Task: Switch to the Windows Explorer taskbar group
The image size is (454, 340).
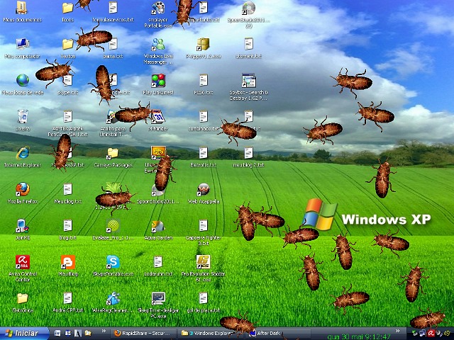Action: point(211,334)
